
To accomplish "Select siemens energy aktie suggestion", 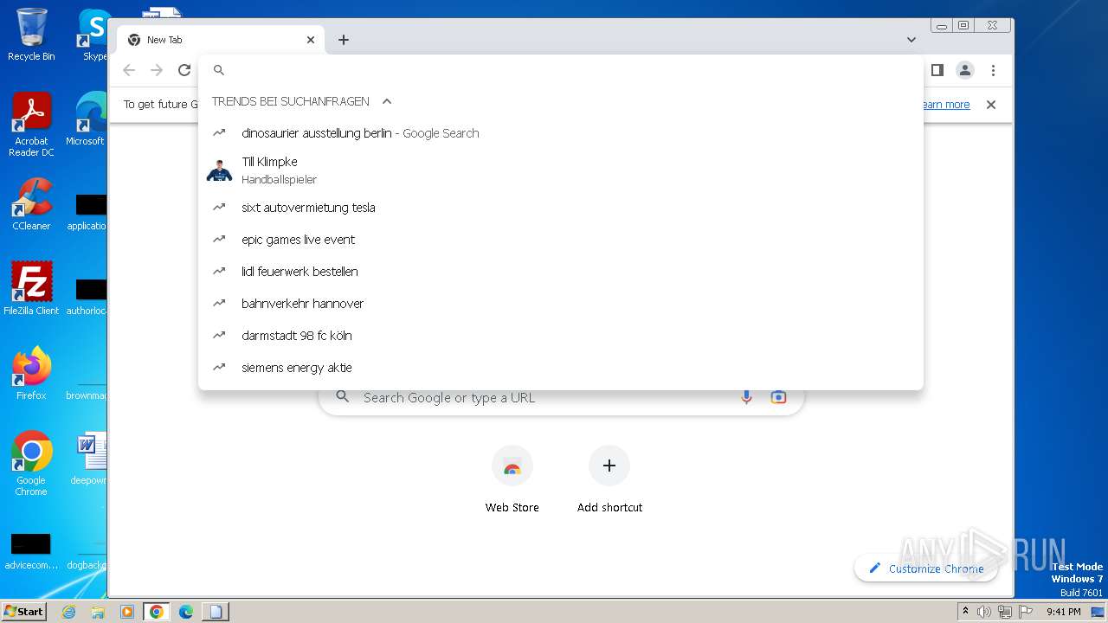I will click(561, 368).
